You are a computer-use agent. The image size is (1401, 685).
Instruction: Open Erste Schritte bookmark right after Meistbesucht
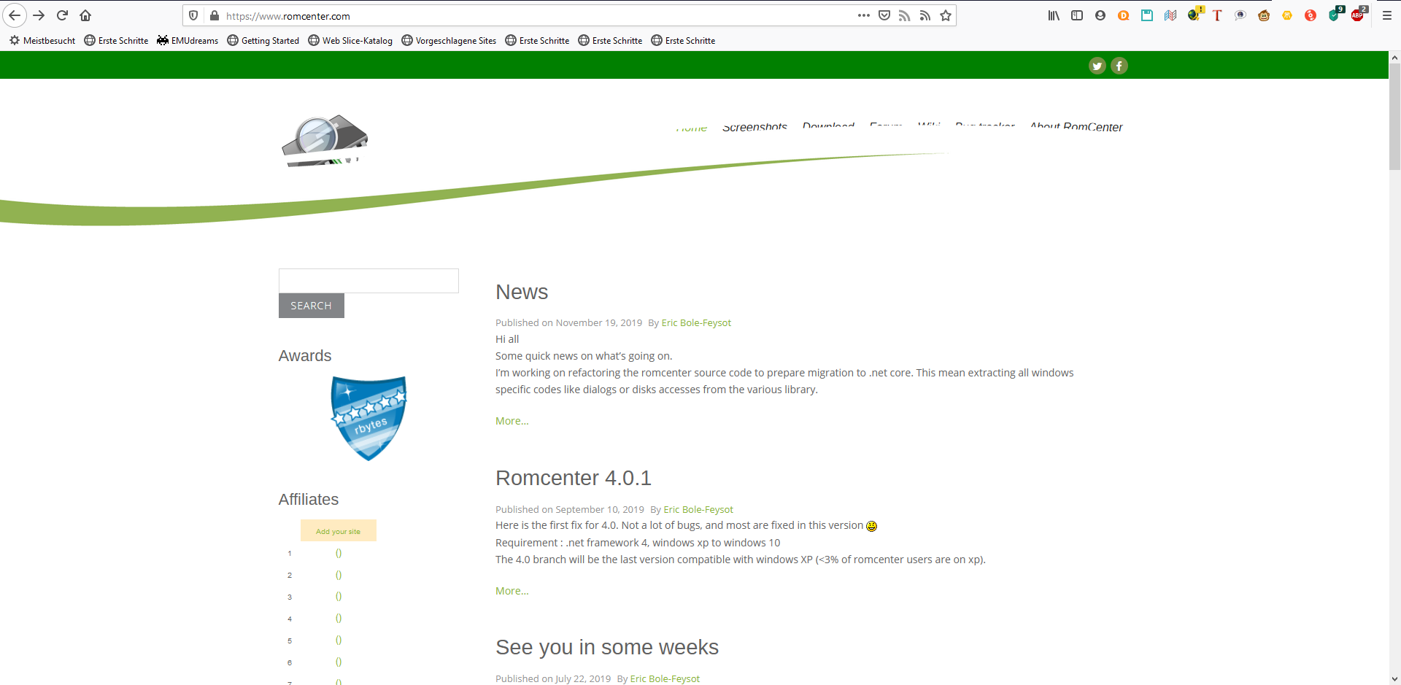tap(116, 41)
